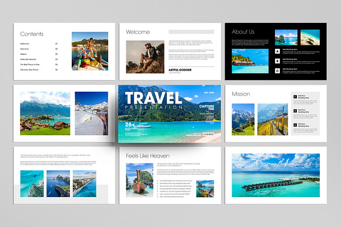Open the longtail boat bow photo
The height and width of the screenshot is (227, 341).
tap(139, 181)
